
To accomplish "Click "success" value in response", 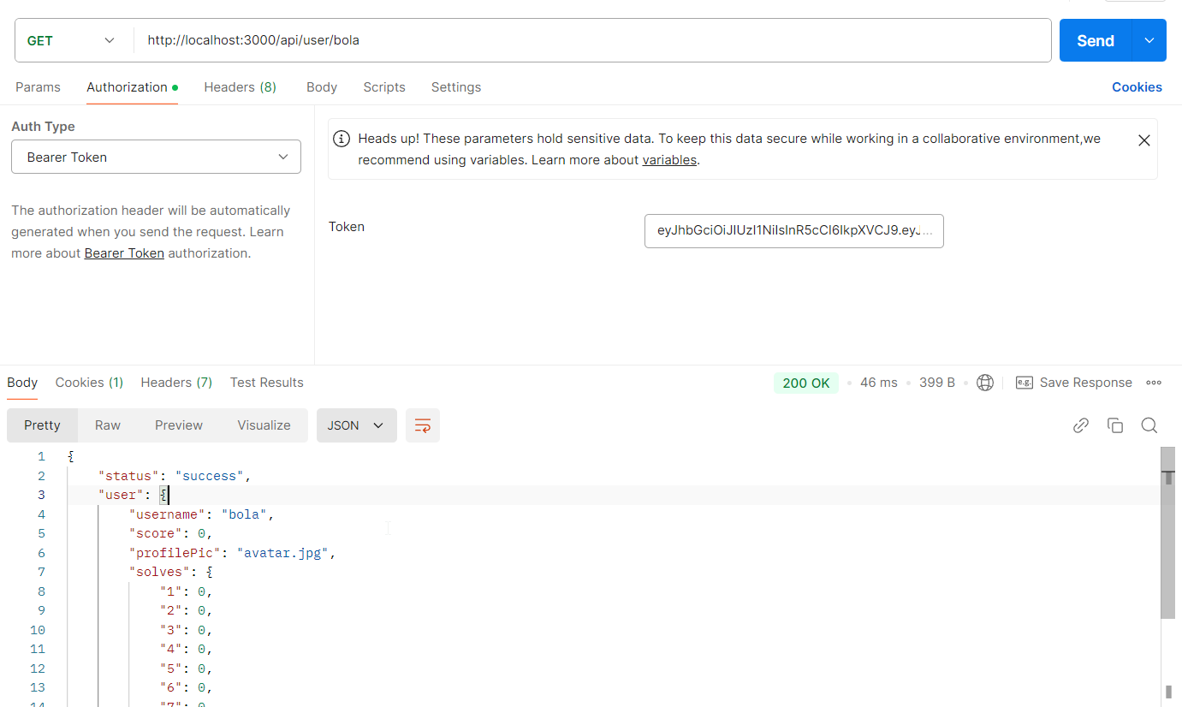I will pos(210,476).
